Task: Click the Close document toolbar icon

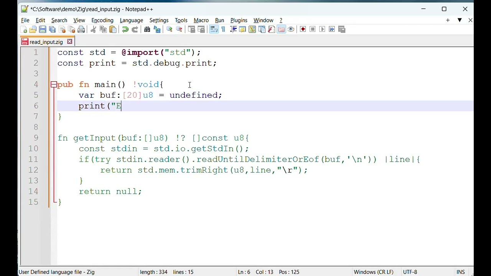Action: point(62,30)
